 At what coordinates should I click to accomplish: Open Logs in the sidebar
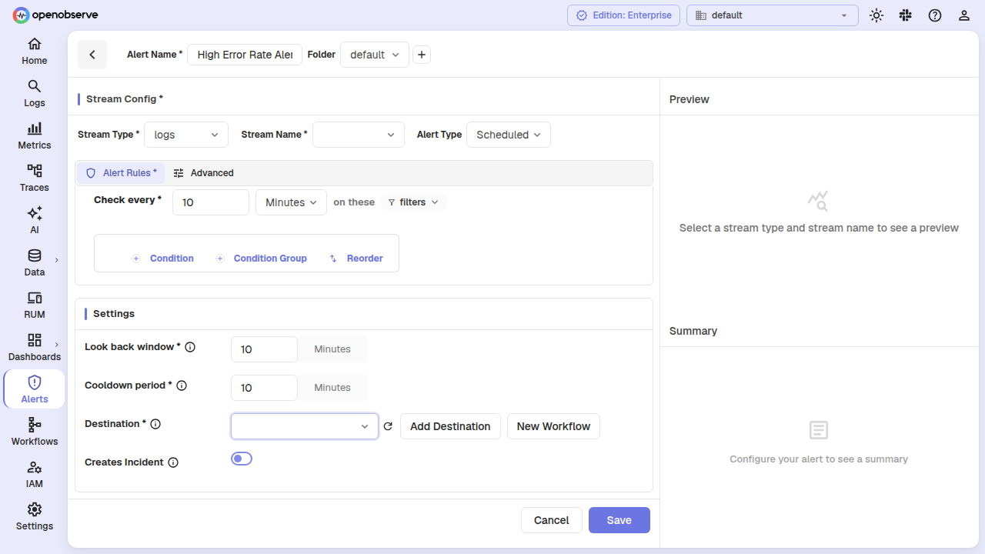tap(34, 93)
